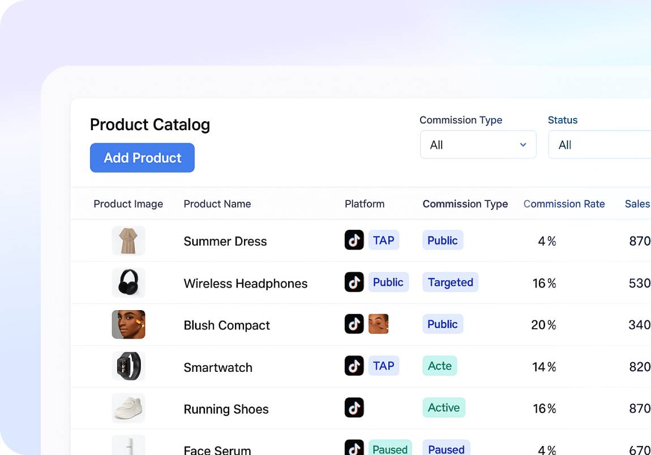Select the TAP tag in Summer Dress row

click(383, 240)
